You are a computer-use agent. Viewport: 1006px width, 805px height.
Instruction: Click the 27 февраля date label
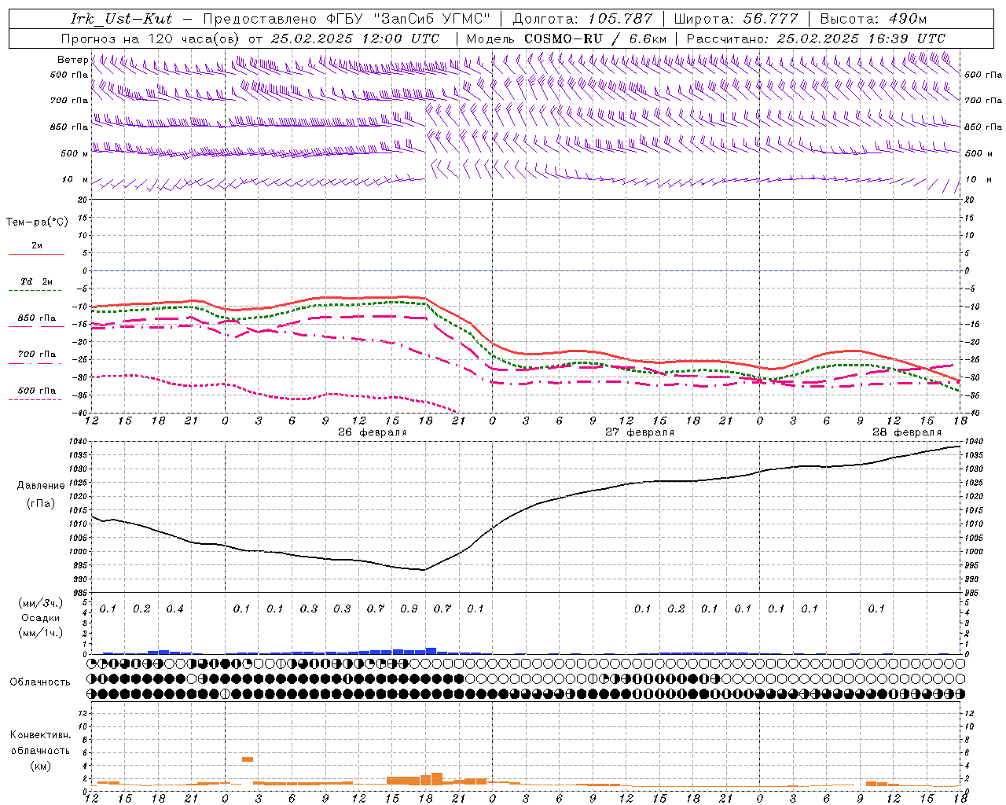click(640, 432)
